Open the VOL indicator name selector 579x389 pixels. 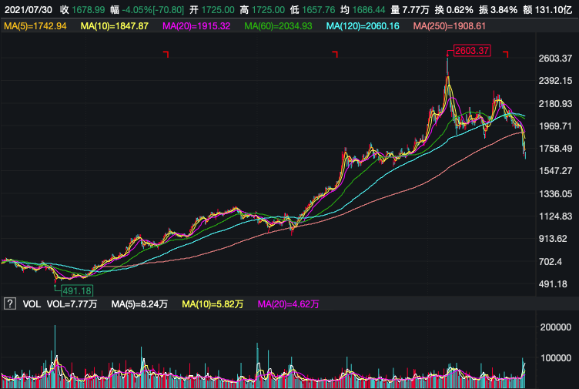point(32,304)
